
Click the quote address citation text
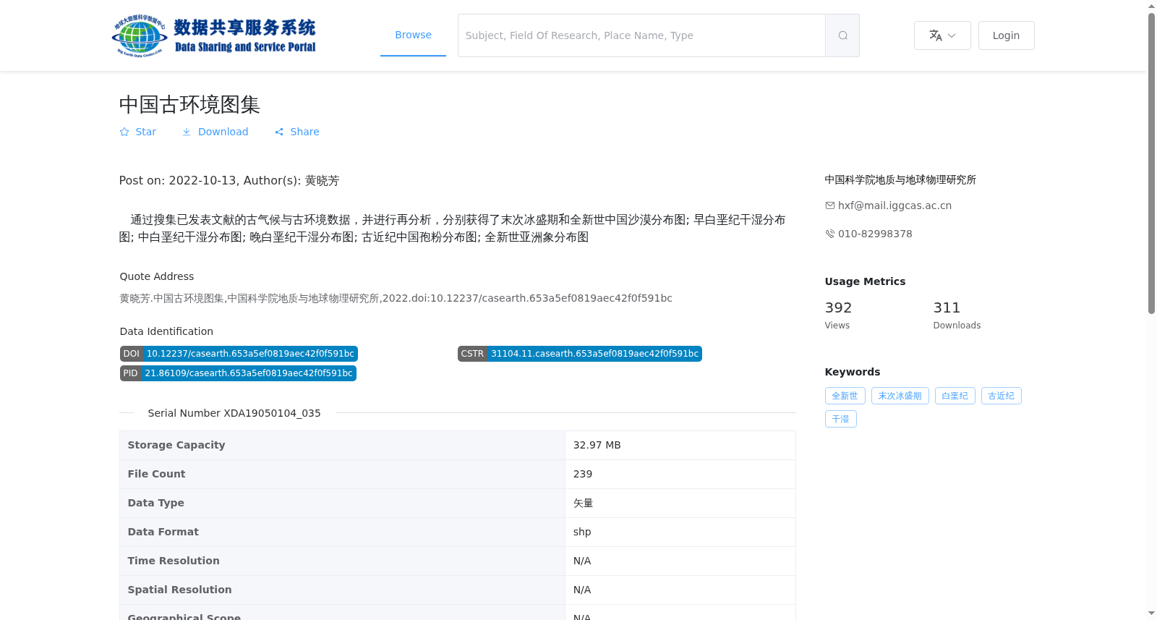[396, 298]
